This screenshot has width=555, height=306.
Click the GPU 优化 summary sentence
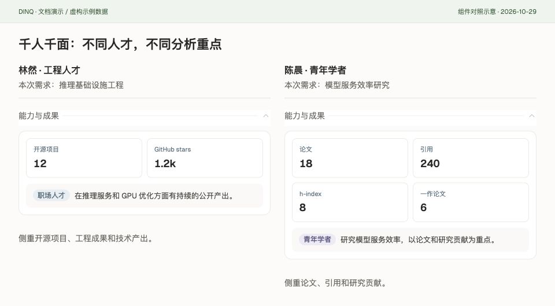[154, 196]
